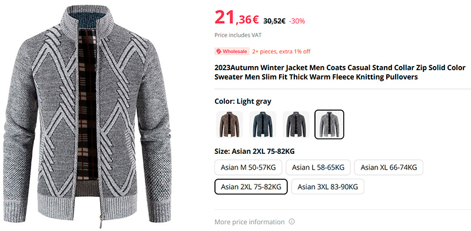Click the Price includes VAT note
471x231 pixels.
click(x=238, y=35)
